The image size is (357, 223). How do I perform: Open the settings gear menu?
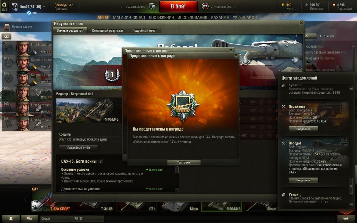(x=4, y=5)
